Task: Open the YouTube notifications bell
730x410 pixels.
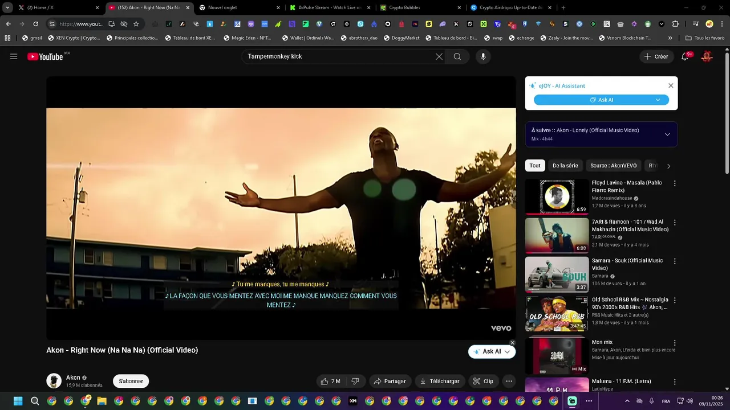Action: click(686, 56)
